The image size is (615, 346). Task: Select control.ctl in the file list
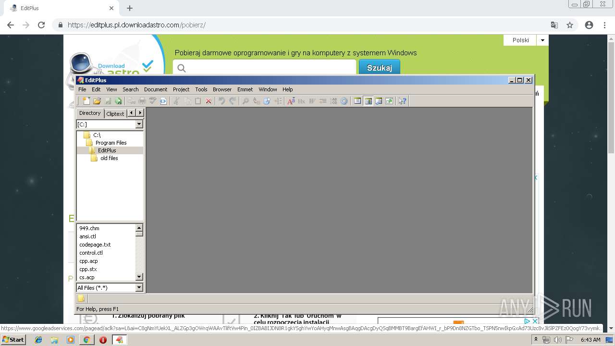tap(91, 253)
